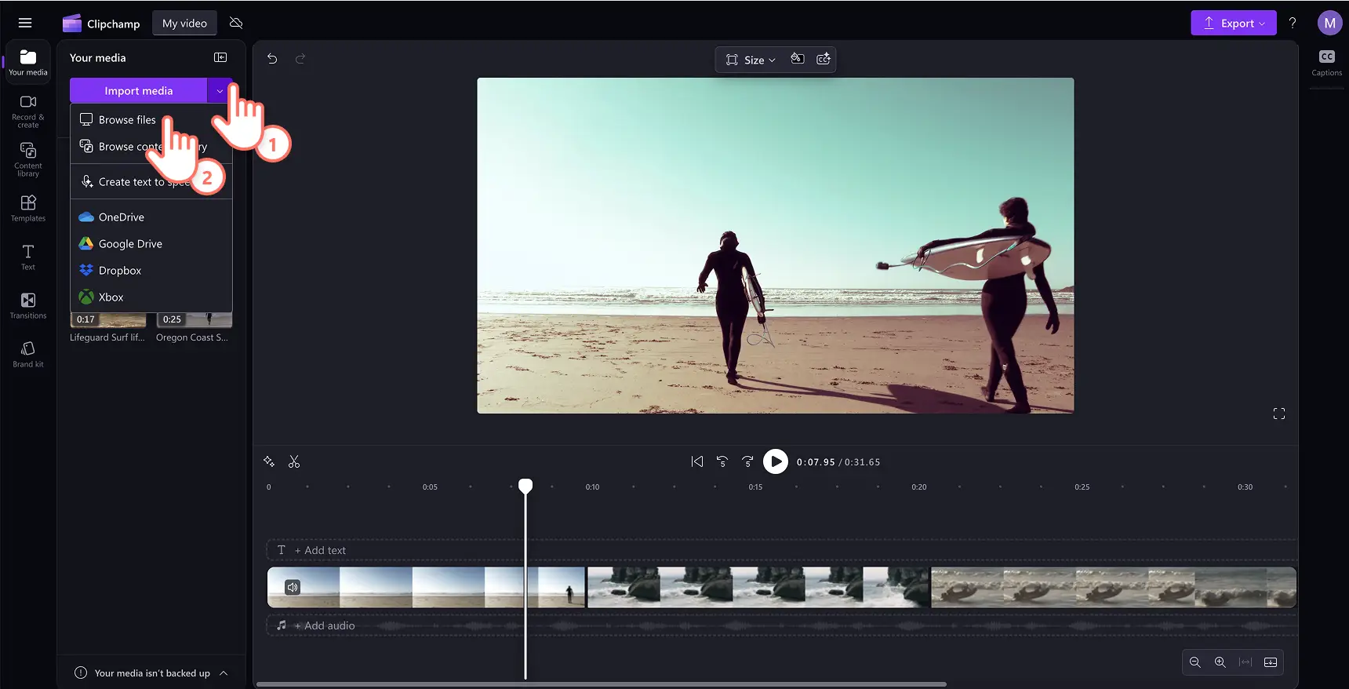
Task: Click the background removal icon beside Size
Action: pos(798,59)
